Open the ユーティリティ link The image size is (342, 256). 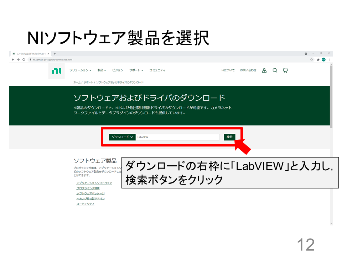[x=85, y=204]
